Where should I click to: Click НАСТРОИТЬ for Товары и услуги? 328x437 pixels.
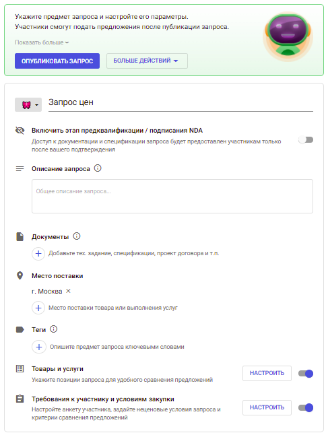(267, 373)
